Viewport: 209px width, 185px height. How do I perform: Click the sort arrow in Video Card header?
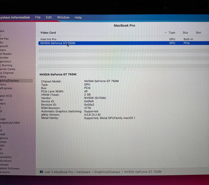click(165, 33)
